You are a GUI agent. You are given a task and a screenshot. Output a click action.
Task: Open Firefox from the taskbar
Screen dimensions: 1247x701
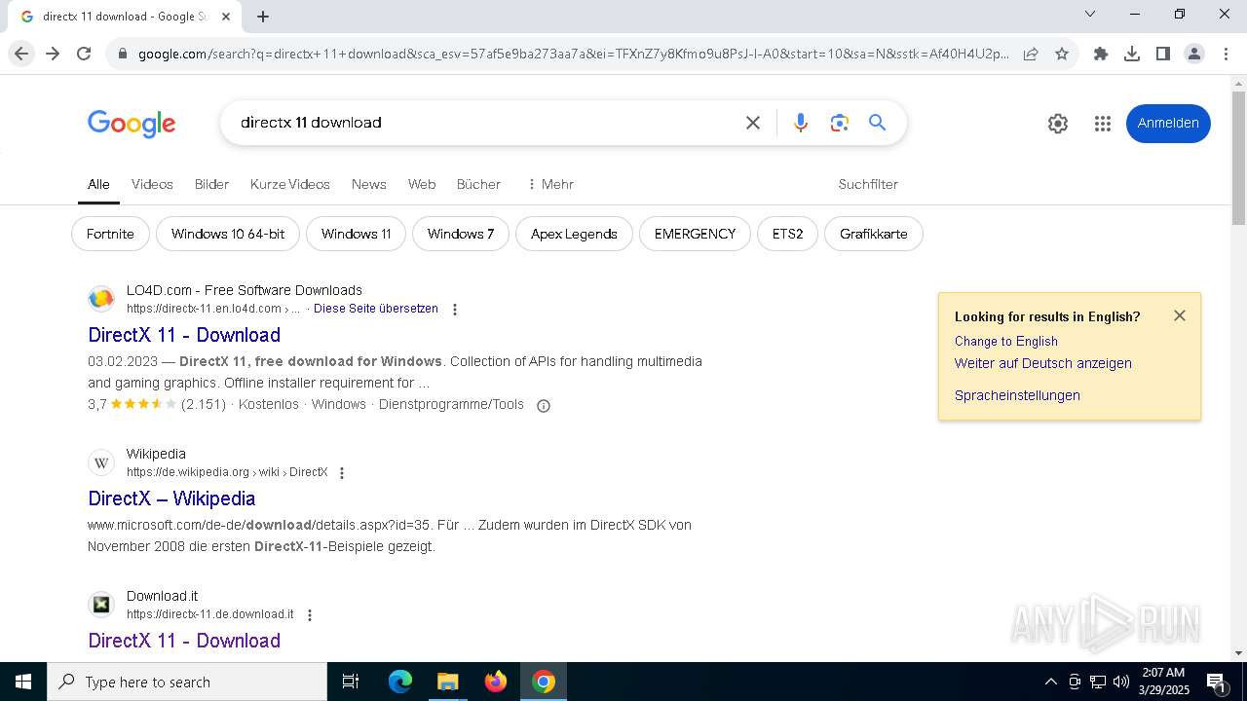pos(496,682)
